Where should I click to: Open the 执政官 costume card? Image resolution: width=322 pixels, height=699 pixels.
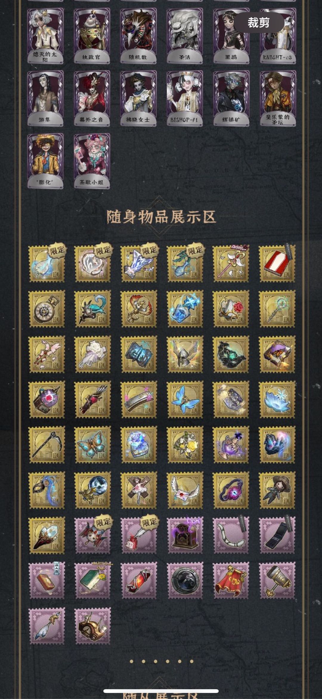(92, 36)
